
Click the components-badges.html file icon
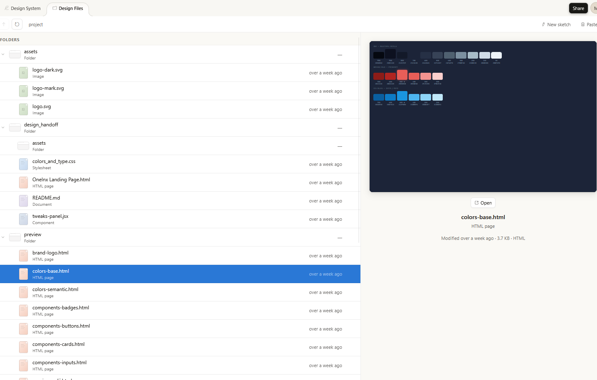click(x=23, y=311)
